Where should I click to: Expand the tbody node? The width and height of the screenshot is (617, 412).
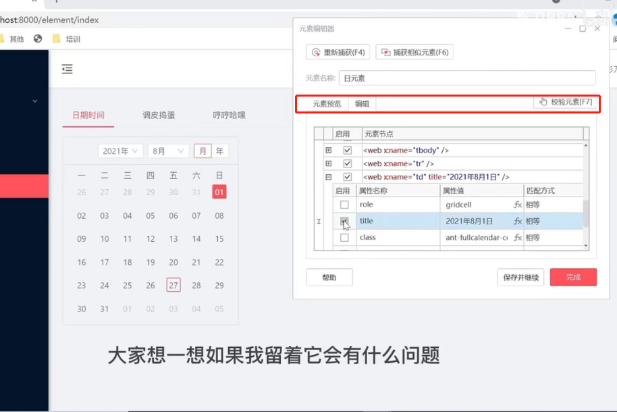click(x=329, y=150)
